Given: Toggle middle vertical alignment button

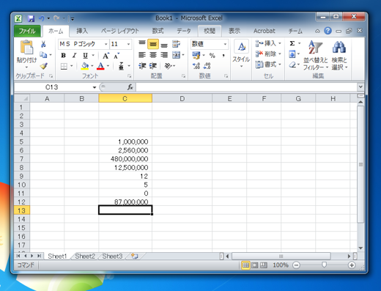Looking at the screenshot, I should pyautogui.click(x=153, y=44).
